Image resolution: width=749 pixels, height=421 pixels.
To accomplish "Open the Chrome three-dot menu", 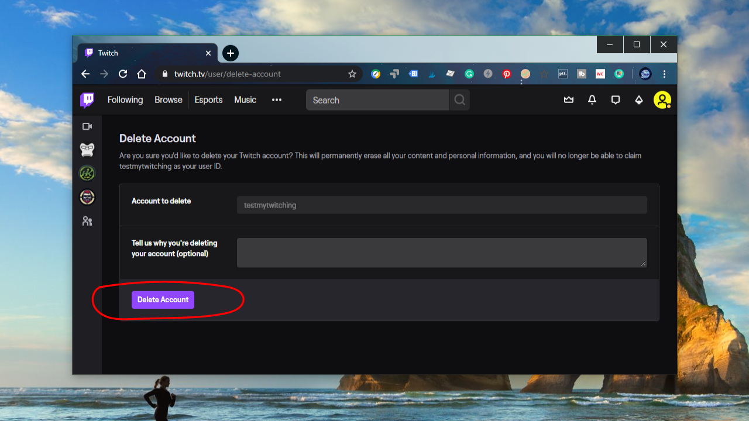I will pyautogui.click(x=664, y=74).
